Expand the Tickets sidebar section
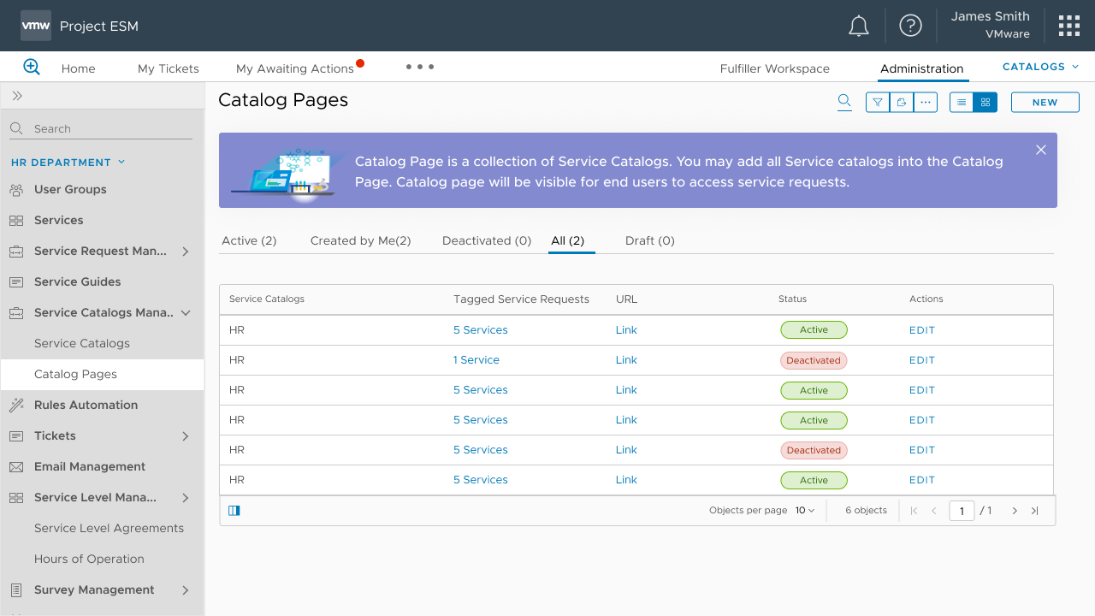1095x616 pixels. [x=186, y=436]
